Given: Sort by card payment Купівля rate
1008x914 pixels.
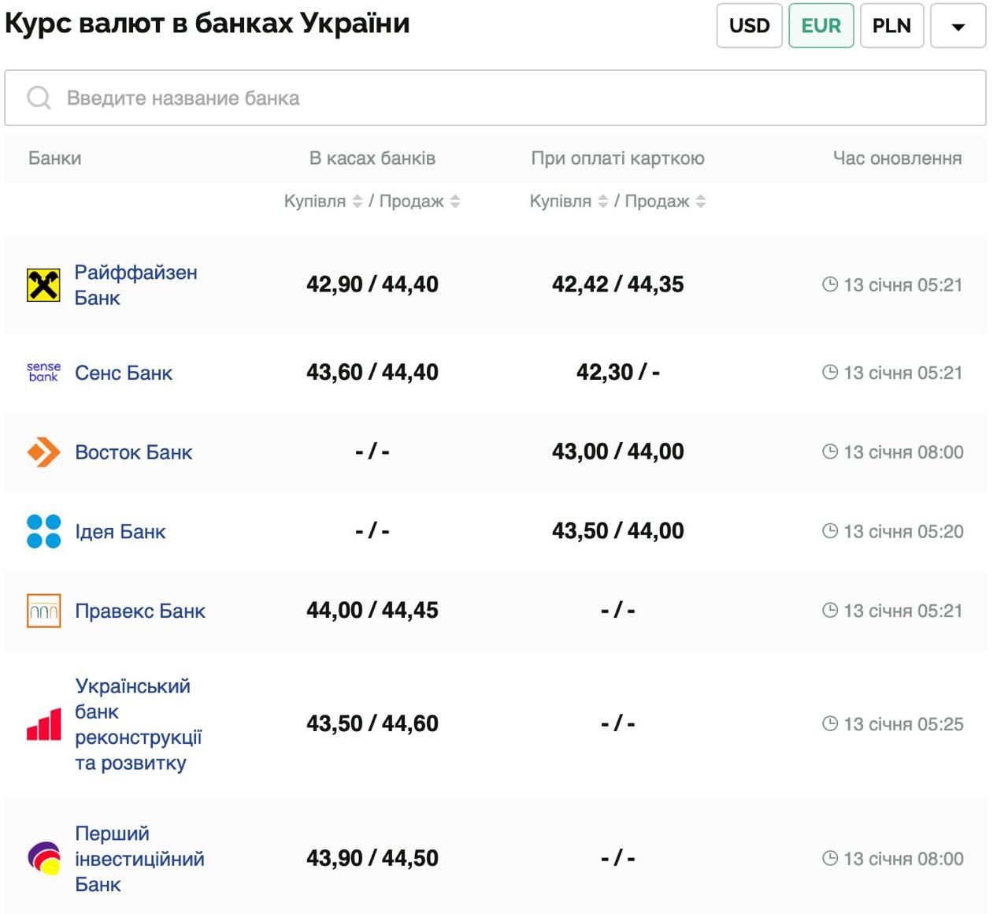Looking at the screenshot, I should click(x=603, y=202).
